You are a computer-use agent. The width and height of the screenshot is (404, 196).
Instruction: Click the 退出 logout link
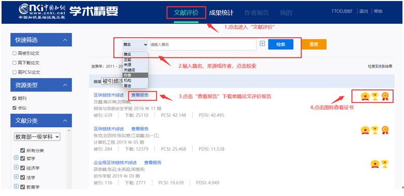pyautogui.click(x=364, y=11)
